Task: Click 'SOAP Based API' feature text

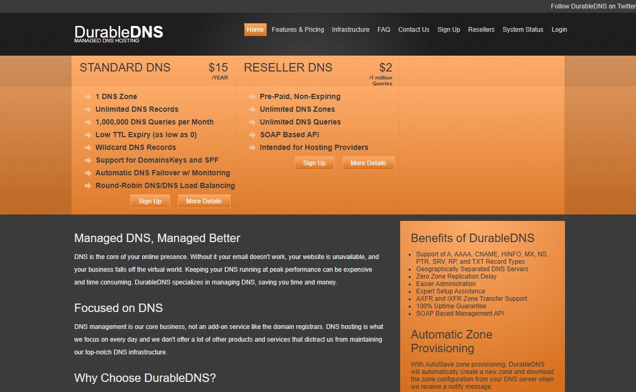Action: [289, 135]
